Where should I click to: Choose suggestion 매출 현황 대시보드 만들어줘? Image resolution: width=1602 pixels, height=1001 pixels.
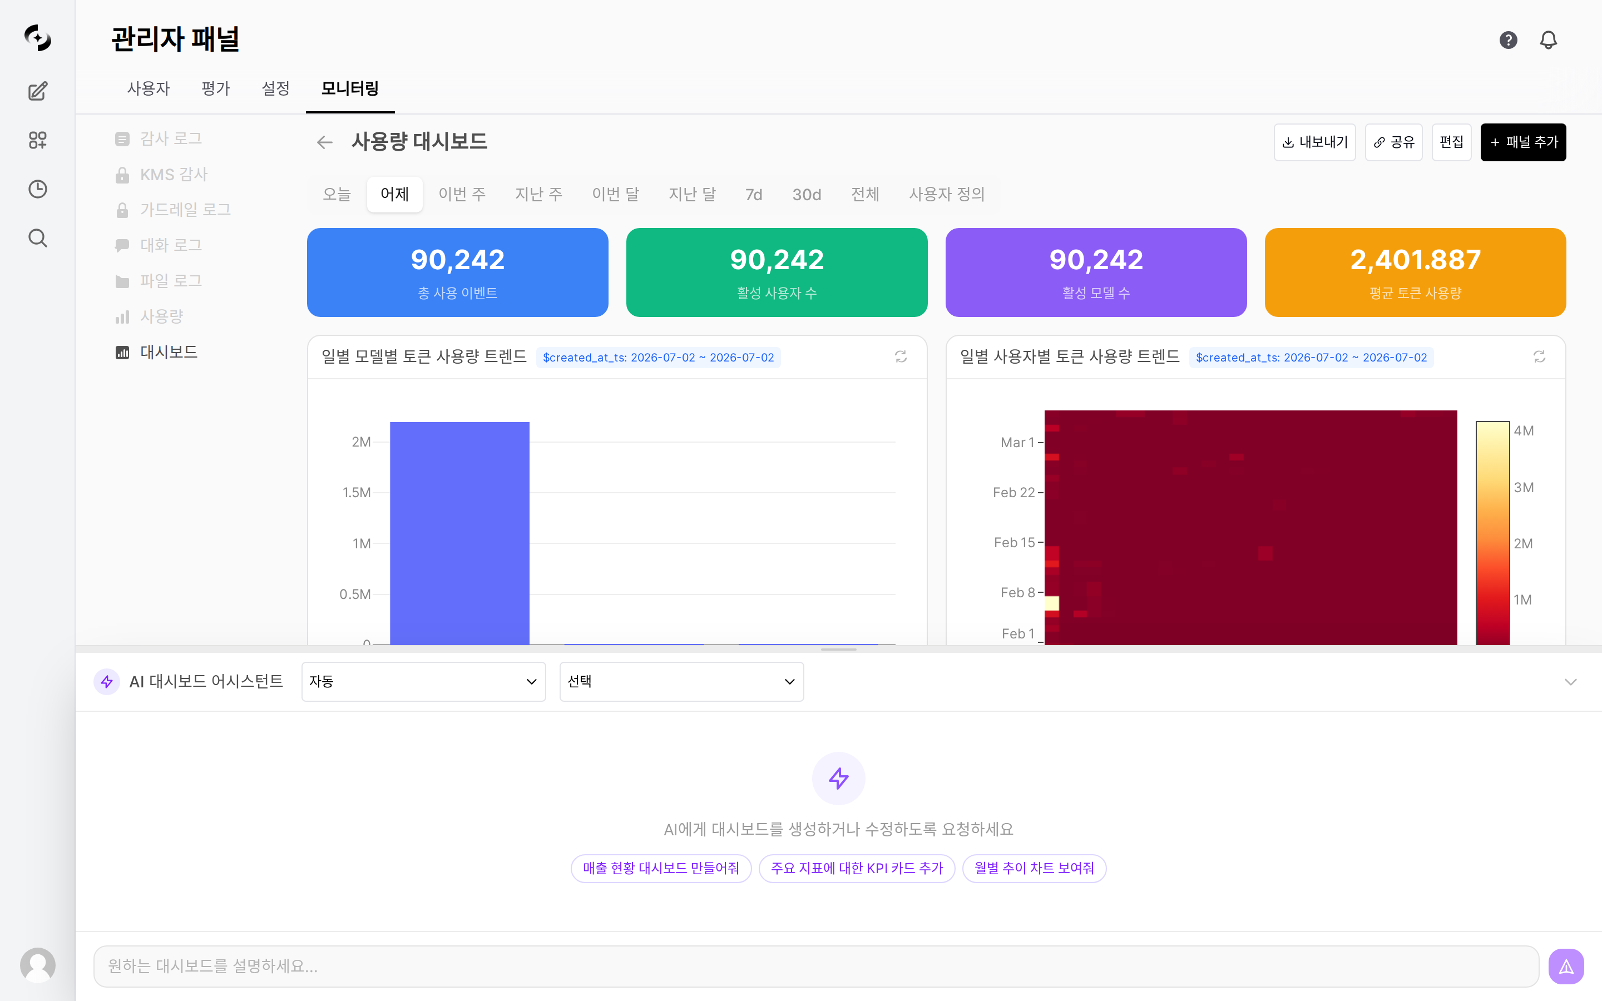661,868
